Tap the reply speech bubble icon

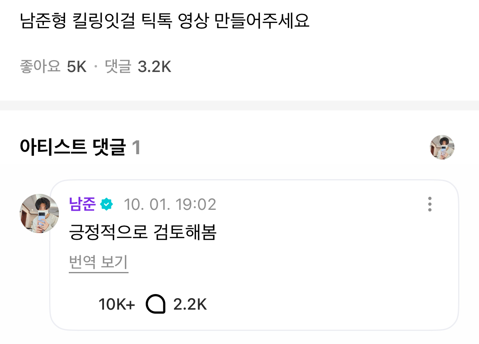pyautogui.click(x=156, y=305)
